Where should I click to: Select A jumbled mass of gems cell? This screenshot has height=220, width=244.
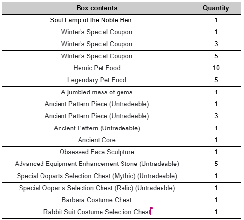[x=97, y=92]
